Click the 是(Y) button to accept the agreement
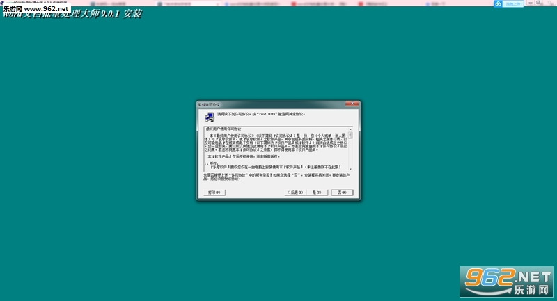Viewport: 557px width, 301px height. [317, 192]
